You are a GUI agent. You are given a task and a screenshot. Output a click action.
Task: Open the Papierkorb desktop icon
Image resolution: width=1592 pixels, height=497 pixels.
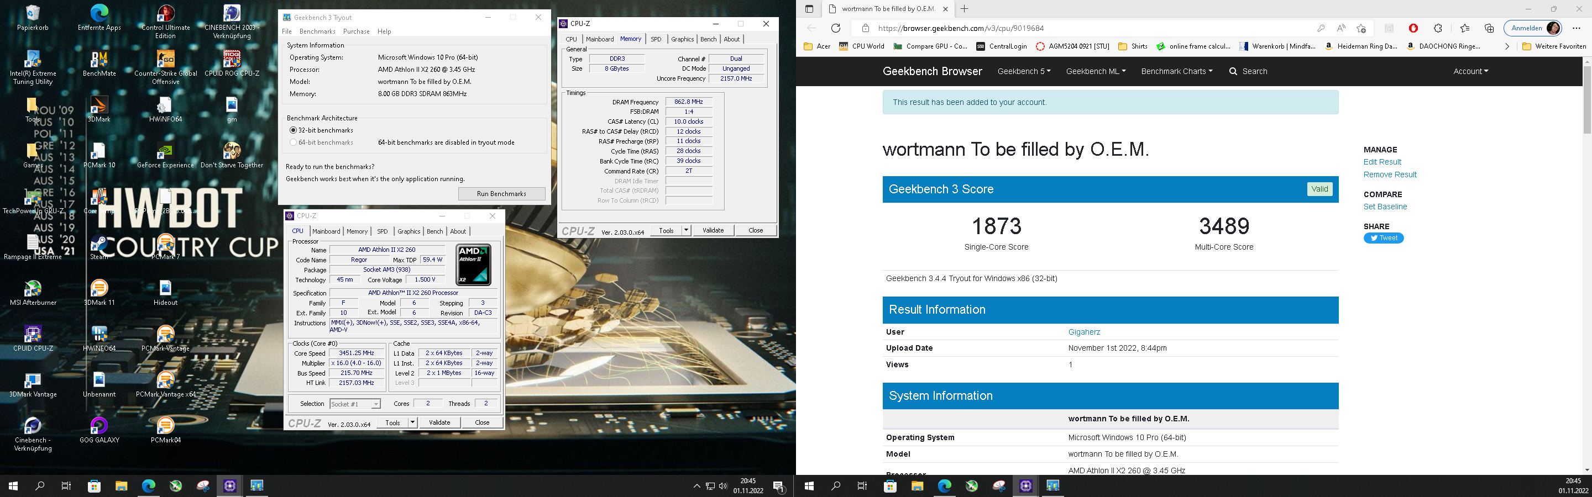coord(33,18)
